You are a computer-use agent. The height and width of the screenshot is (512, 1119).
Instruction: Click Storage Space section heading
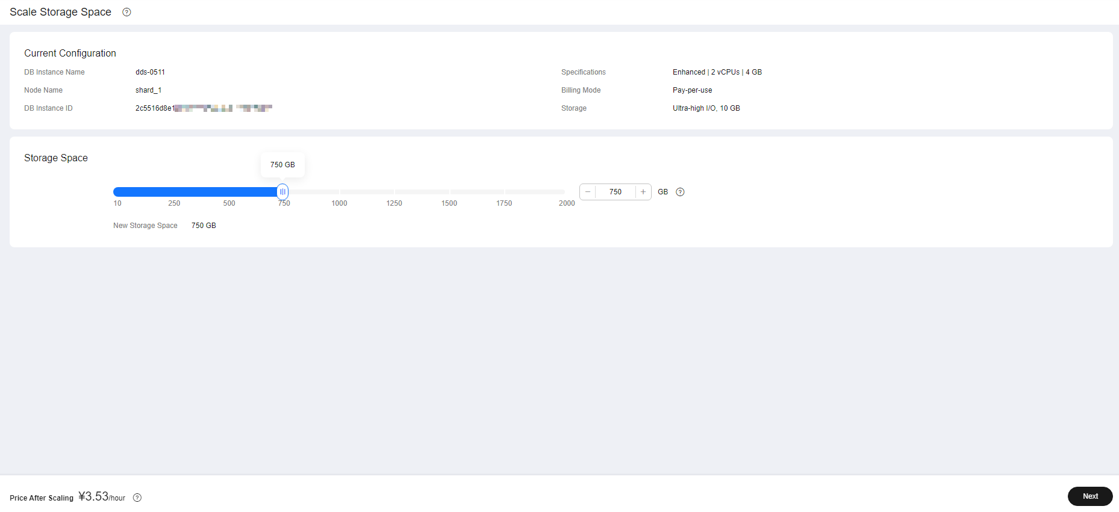click(56, 158)
